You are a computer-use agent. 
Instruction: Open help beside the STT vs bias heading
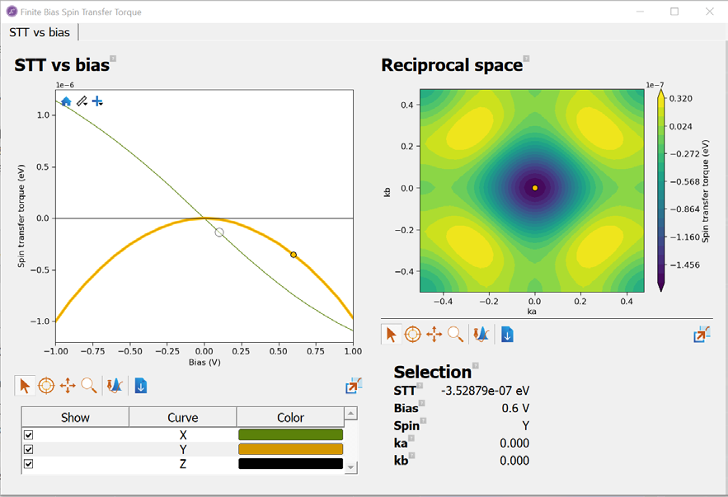tap(113, 59)
